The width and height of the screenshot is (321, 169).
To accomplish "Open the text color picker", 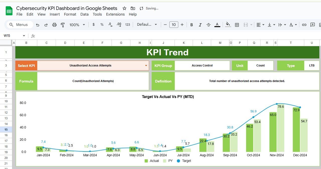I will (217, 25).
